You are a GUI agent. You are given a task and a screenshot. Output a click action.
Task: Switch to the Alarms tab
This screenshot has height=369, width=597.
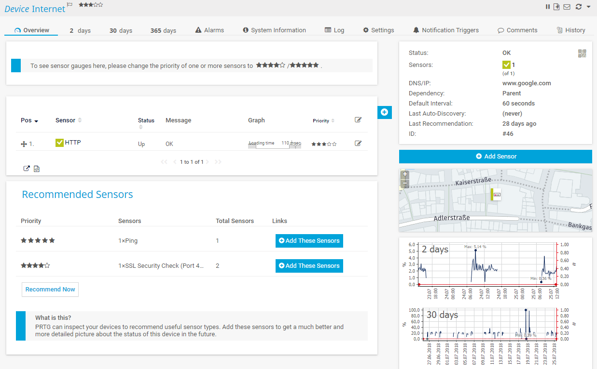[x=209, y=30]
